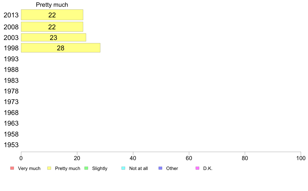Click the 1973 year label
This screenshot has width=308, height=191.
(11, 102)
